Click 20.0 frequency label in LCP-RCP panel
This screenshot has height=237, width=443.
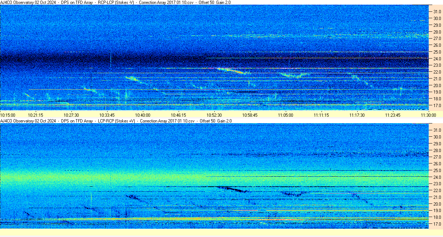point(437,204)
